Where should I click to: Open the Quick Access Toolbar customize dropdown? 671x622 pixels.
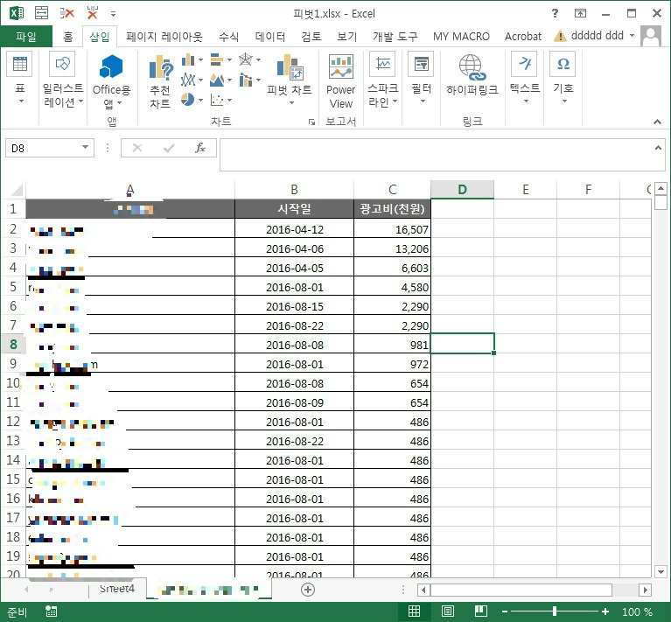(113, 14)
